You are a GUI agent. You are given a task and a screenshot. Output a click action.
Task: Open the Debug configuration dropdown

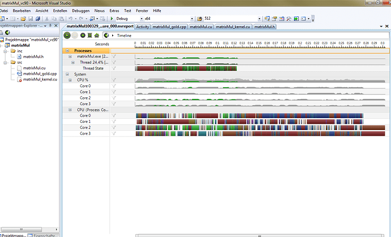(x=142, y=19)
